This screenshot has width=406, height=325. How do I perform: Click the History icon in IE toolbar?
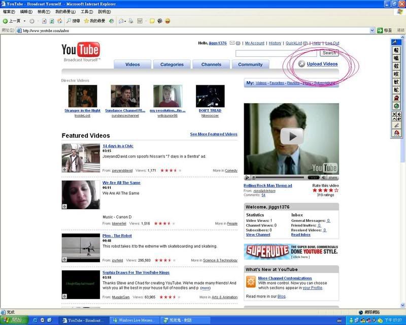click(x=111, y=21)
